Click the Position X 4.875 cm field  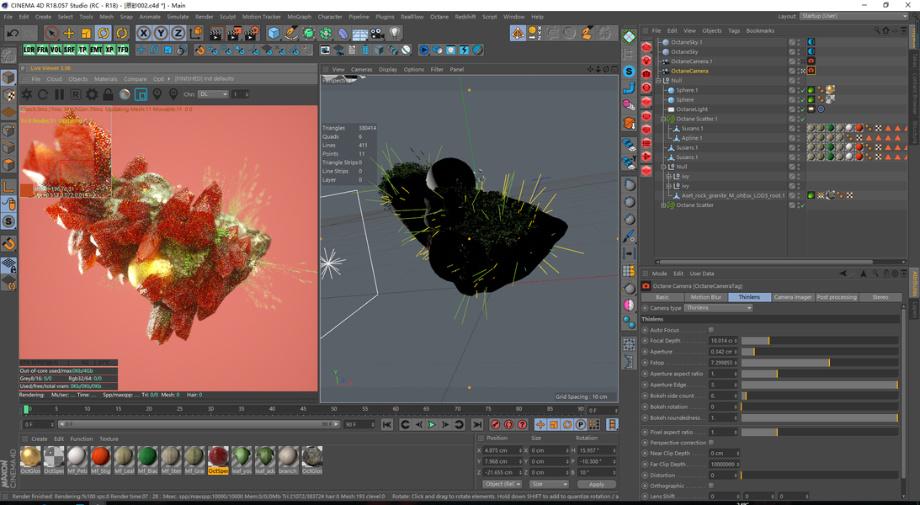pyautogui.click(x=503, y=450)
